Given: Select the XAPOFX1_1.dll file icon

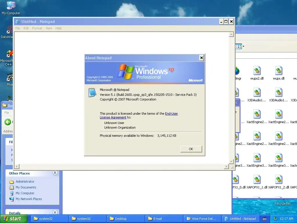Looking at the screenshot, I should (257, 180).
